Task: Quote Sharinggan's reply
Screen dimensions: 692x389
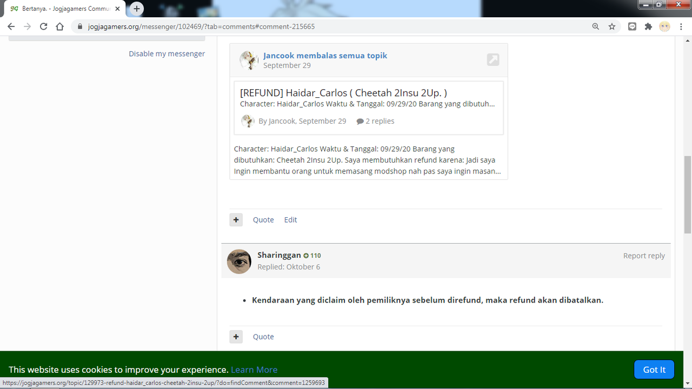Action: point(263,337)
